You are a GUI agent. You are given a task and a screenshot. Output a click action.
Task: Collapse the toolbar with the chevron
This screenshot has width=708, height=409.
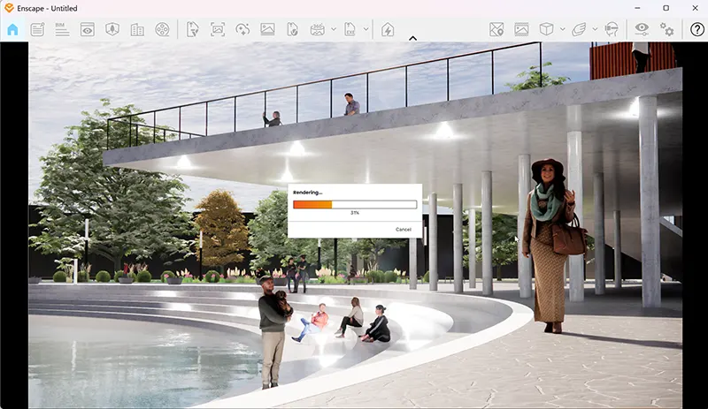coord(412,38)
